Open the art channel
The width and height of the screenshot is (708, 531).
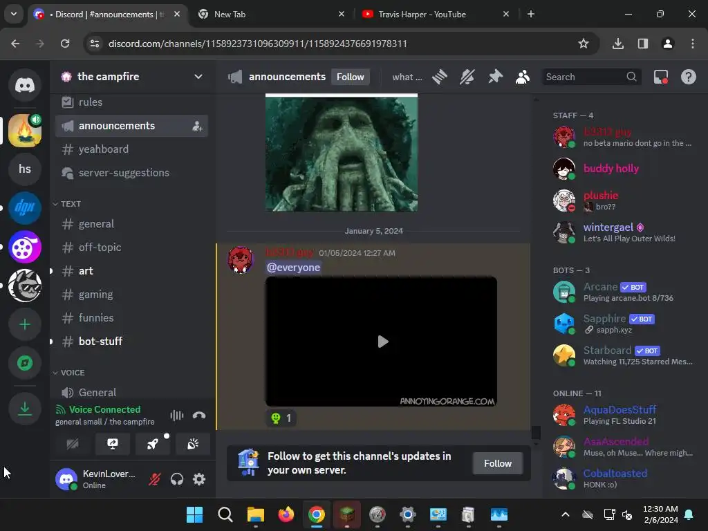131,270
